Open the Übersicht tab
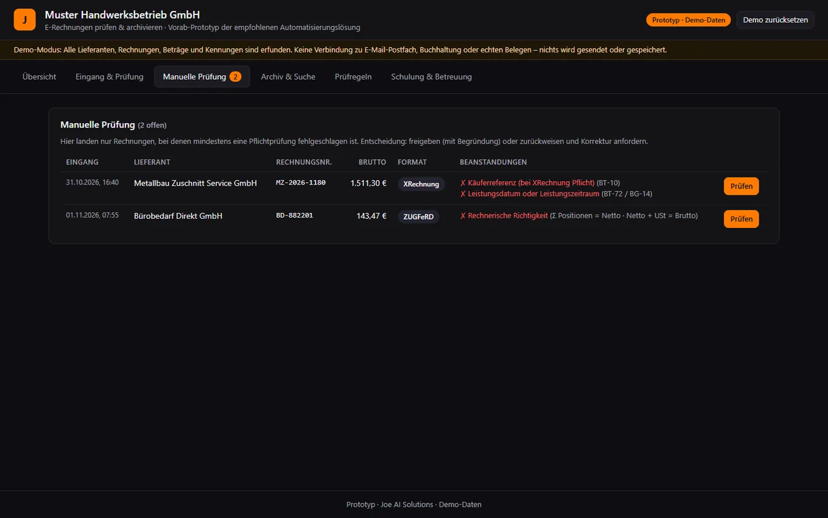 click(x=39, y=76)
